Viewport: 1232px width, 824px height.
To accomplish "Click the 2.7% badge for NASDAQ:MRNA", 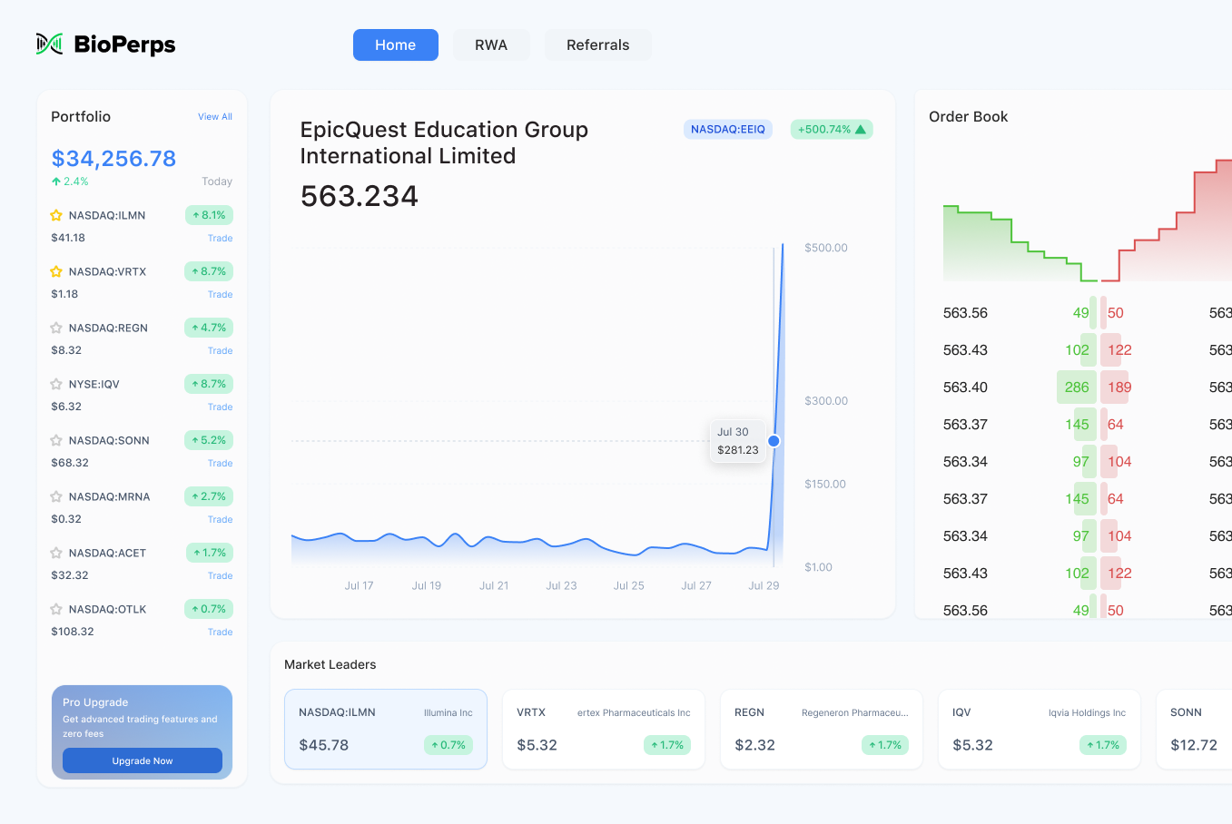I will (209, 496).
